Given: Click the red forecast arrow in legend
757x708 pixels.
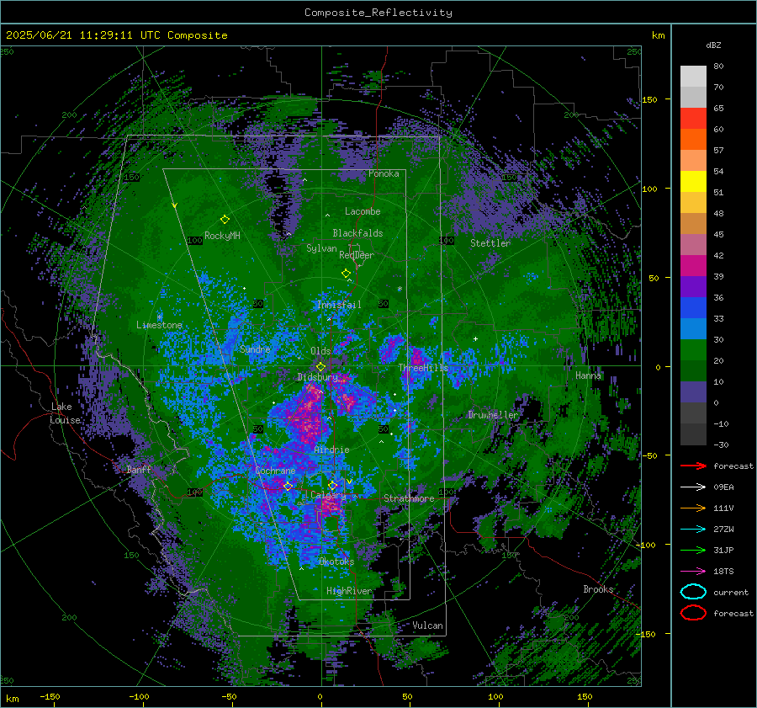Looking at the screenshot, I should 693,466.
